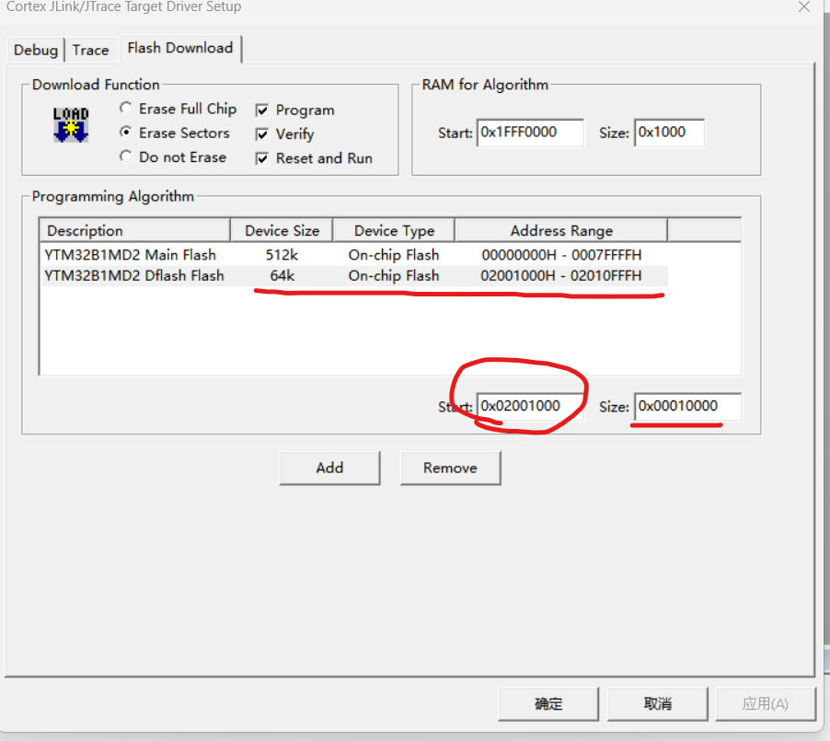Image resolution: width=830 pixels, height=741 pixels.
Task: Select YTM32B1MD2 Dflash Flash row
Action: pyautogui.click(x=353, y=275)
